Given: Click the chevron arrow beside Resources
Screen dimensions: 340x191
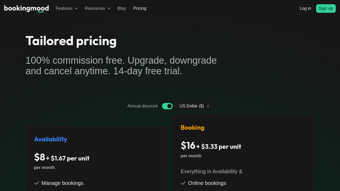Looking at the screenshot, I should coord(109,8).
